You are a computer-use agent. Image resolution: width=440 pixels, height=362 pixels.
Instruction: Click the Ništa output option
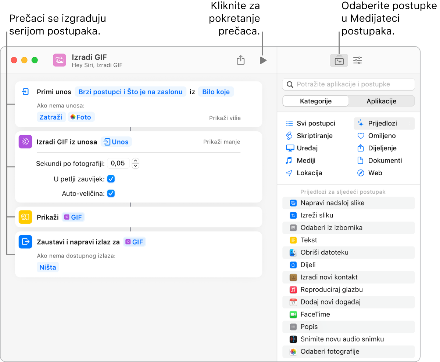48,267
